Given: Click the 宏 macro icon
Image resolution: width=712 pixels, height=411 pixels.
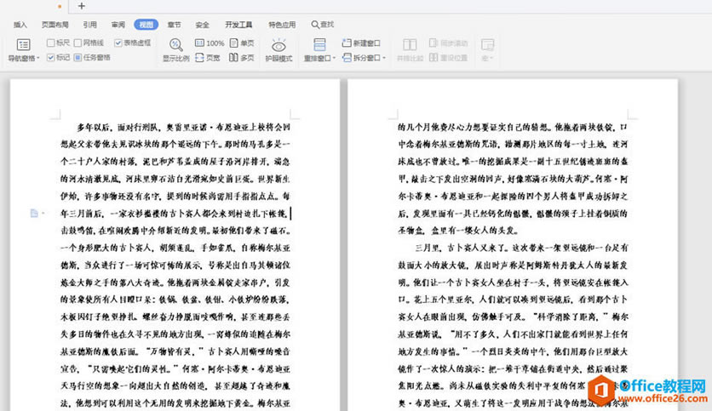Looking at the screenshot, I should point(487,45).
